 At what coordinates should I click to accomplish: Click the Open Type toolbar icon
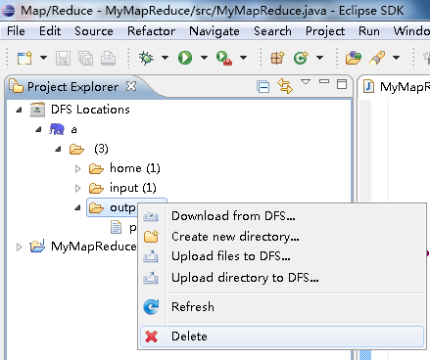[354, 58]
